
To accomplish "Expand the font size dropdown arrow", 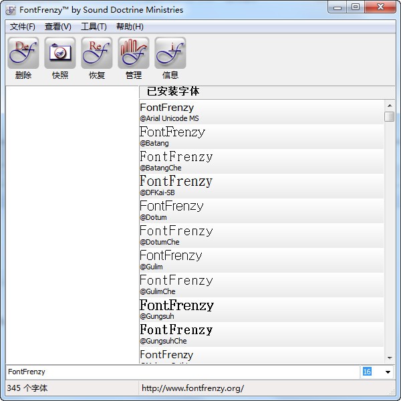I will [x=388, y=372].
